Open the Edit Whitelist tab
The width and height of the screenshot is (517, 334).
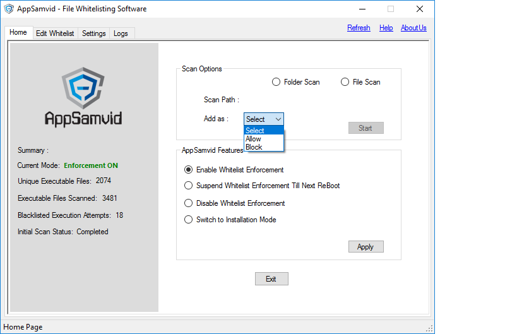(55, 33)
